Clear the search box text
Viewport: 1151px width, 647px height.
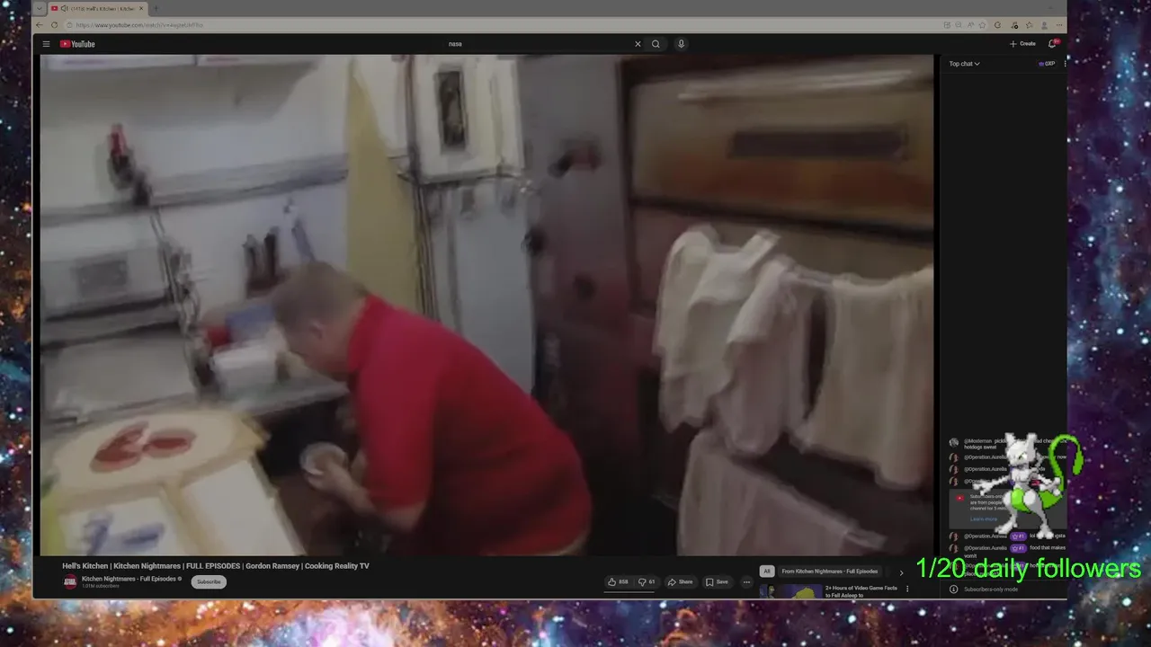click(638, 44)
